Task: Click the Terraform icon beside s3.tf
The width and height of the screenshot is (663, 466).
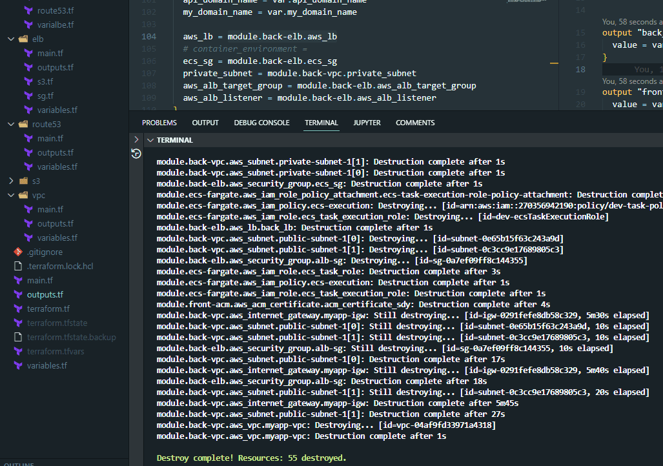Action: point(28,81)
